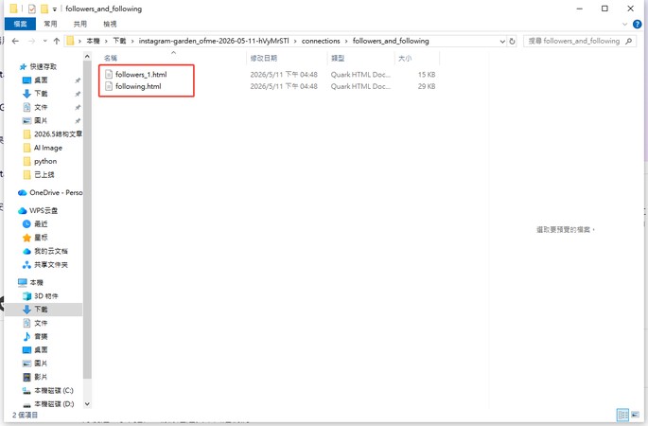Open the followers_1.html file
Viewport: 648px width, 426px height.
click(x=141, y=75)
